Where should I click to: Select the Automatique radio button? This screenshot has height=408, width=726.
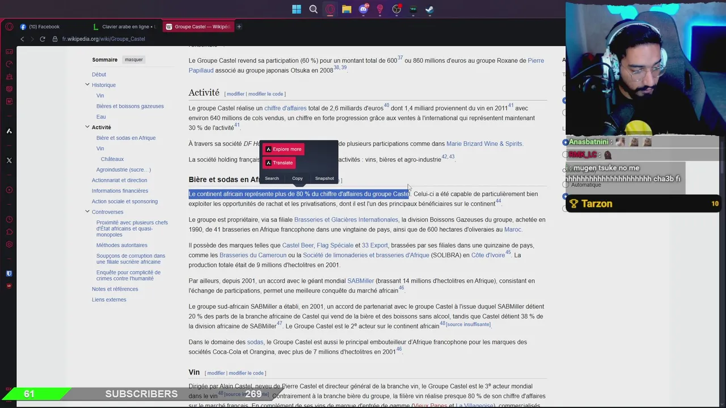pyautogui.click(x=565, y=185)
